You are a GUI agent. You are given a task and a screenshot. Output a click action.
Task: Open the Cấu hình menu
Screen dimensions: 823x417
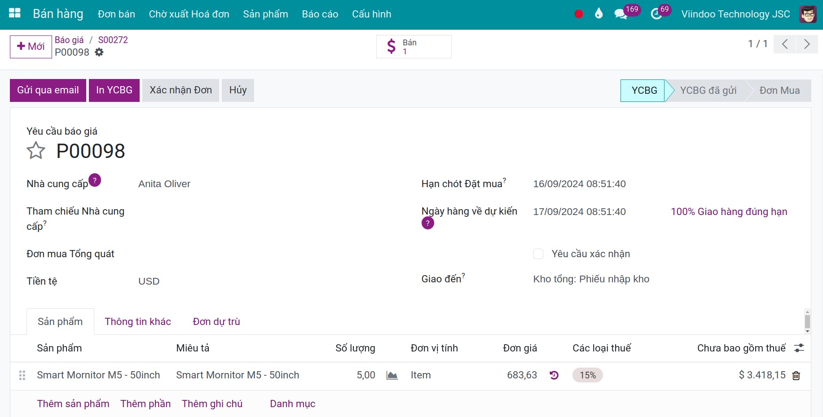coord(371,14)
